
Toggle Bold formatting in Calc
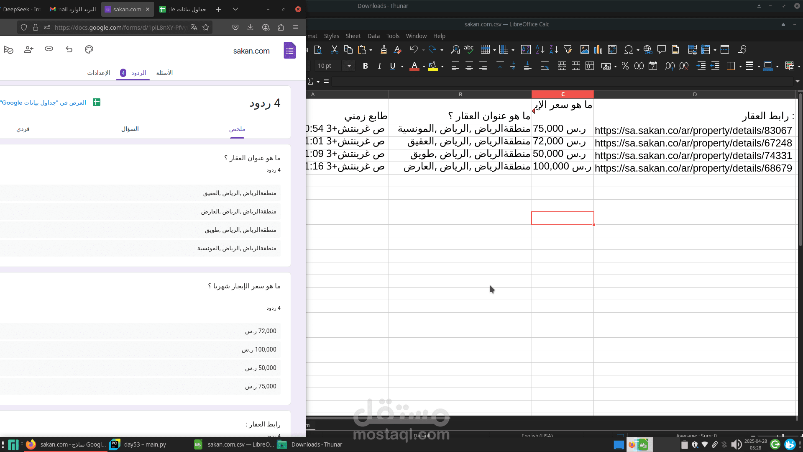[366, 66]
